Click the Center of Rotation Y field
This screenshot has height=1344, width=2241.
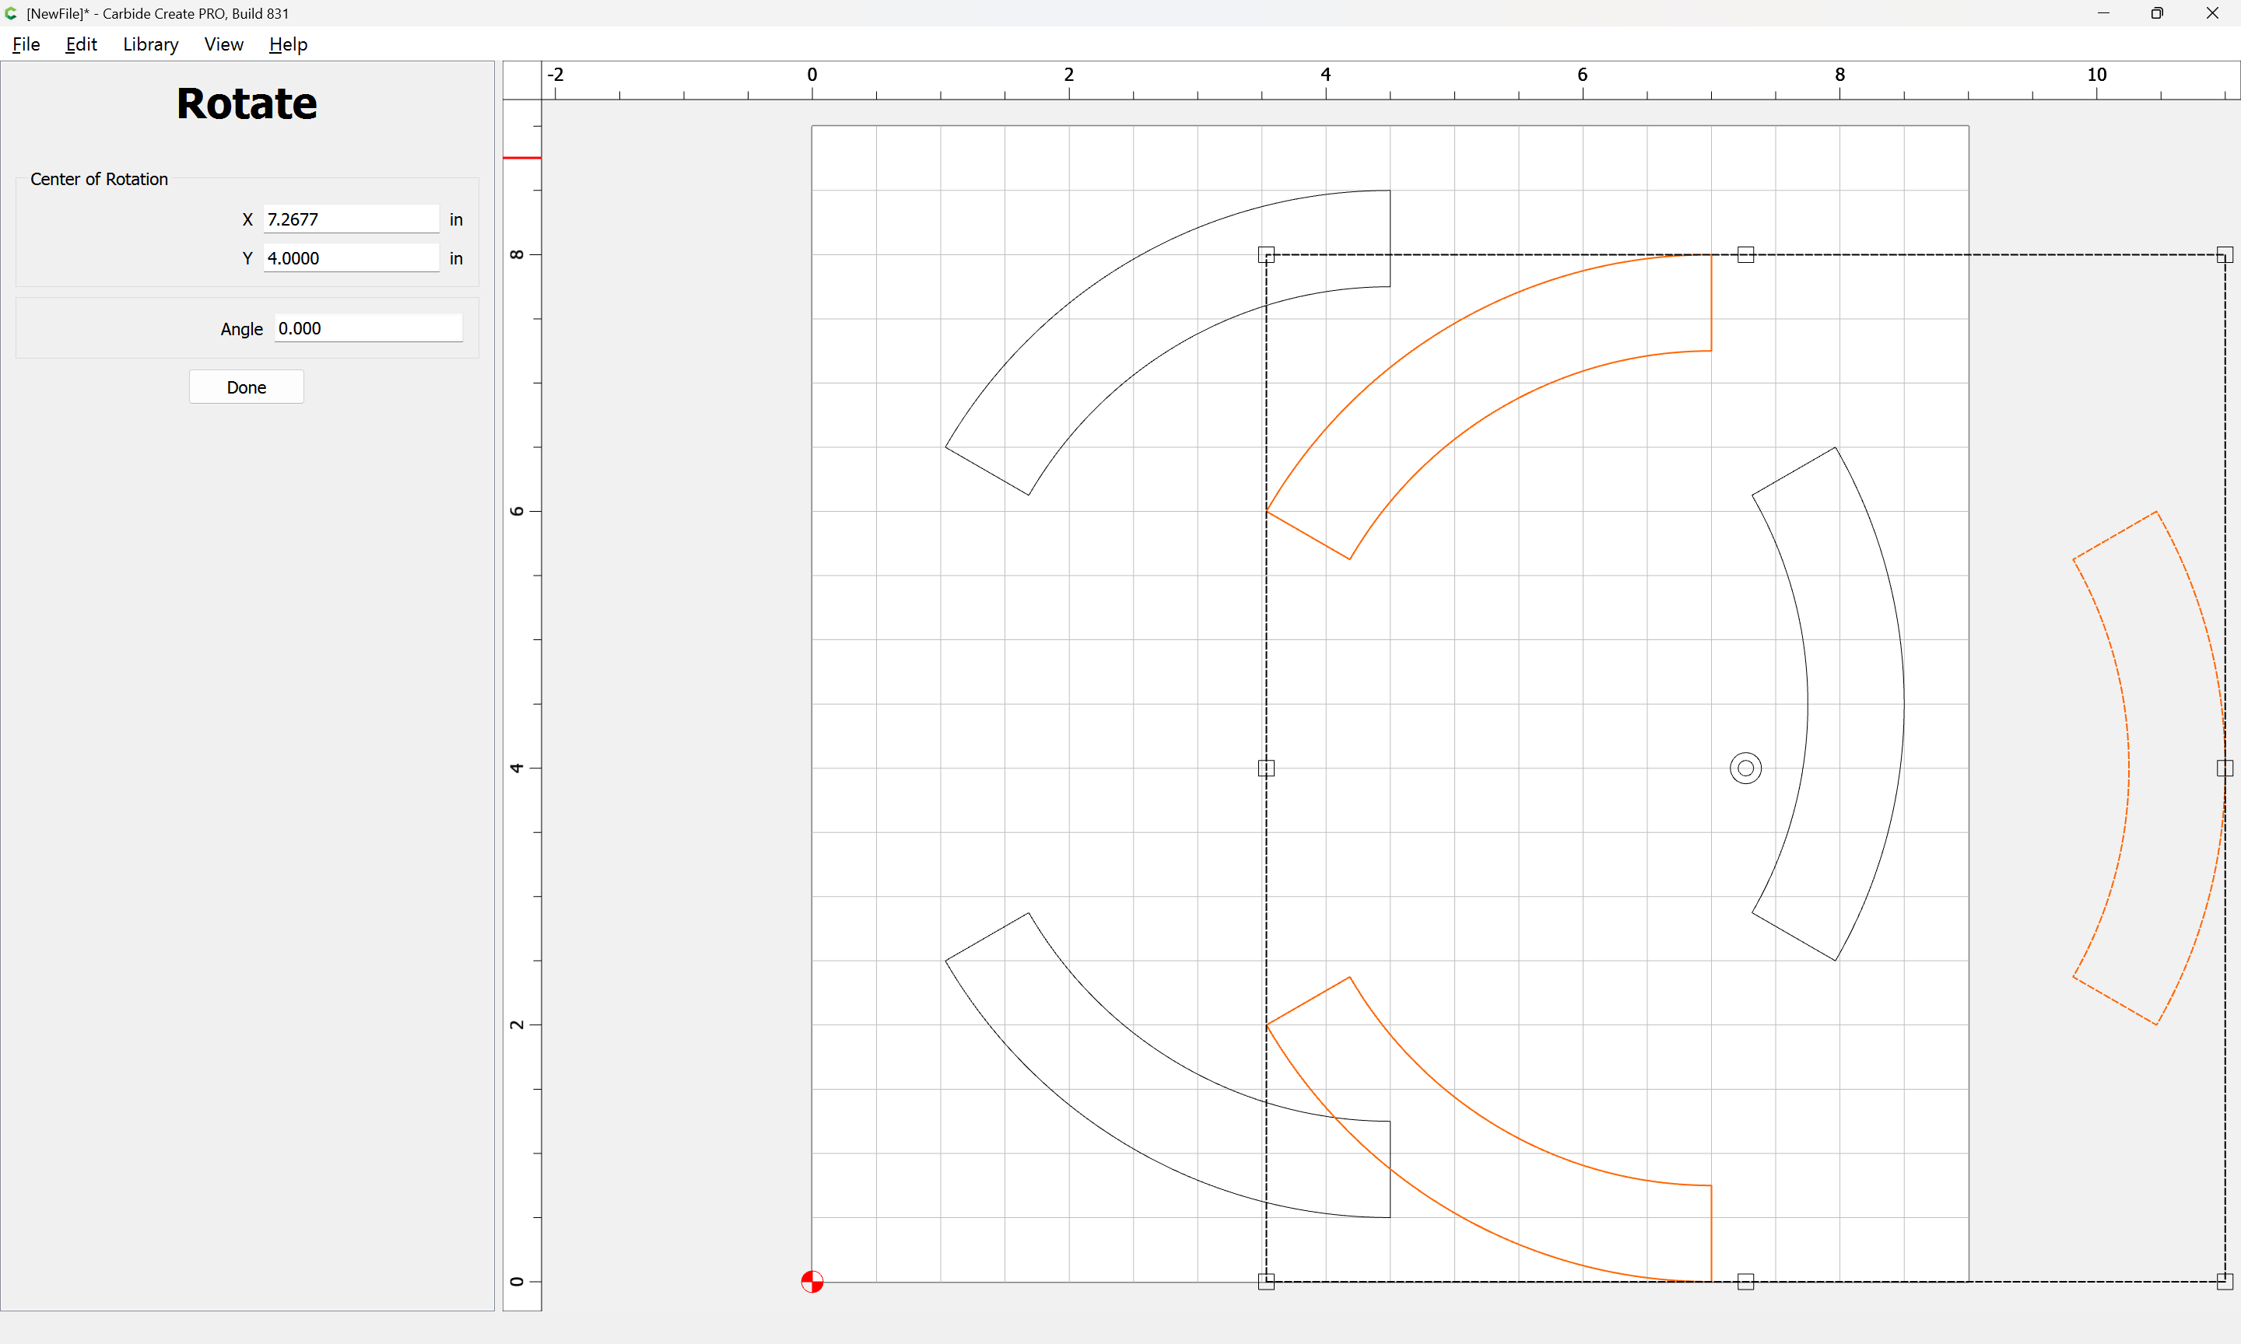351,258
